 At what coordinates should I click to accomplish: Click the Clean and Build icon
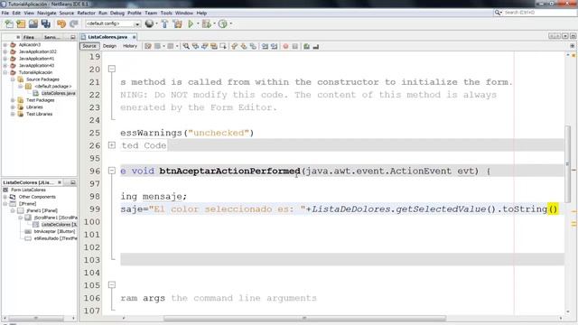(177, 24)
